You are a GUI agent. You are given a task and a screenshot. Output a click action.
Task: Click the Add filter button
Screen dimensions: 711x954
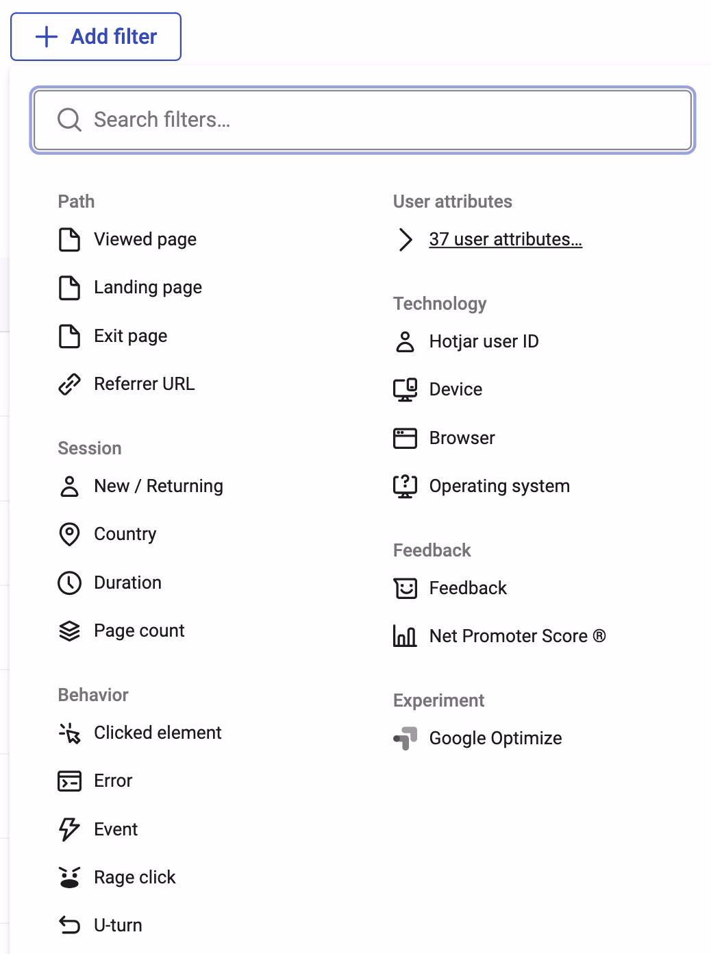(96, 36)
